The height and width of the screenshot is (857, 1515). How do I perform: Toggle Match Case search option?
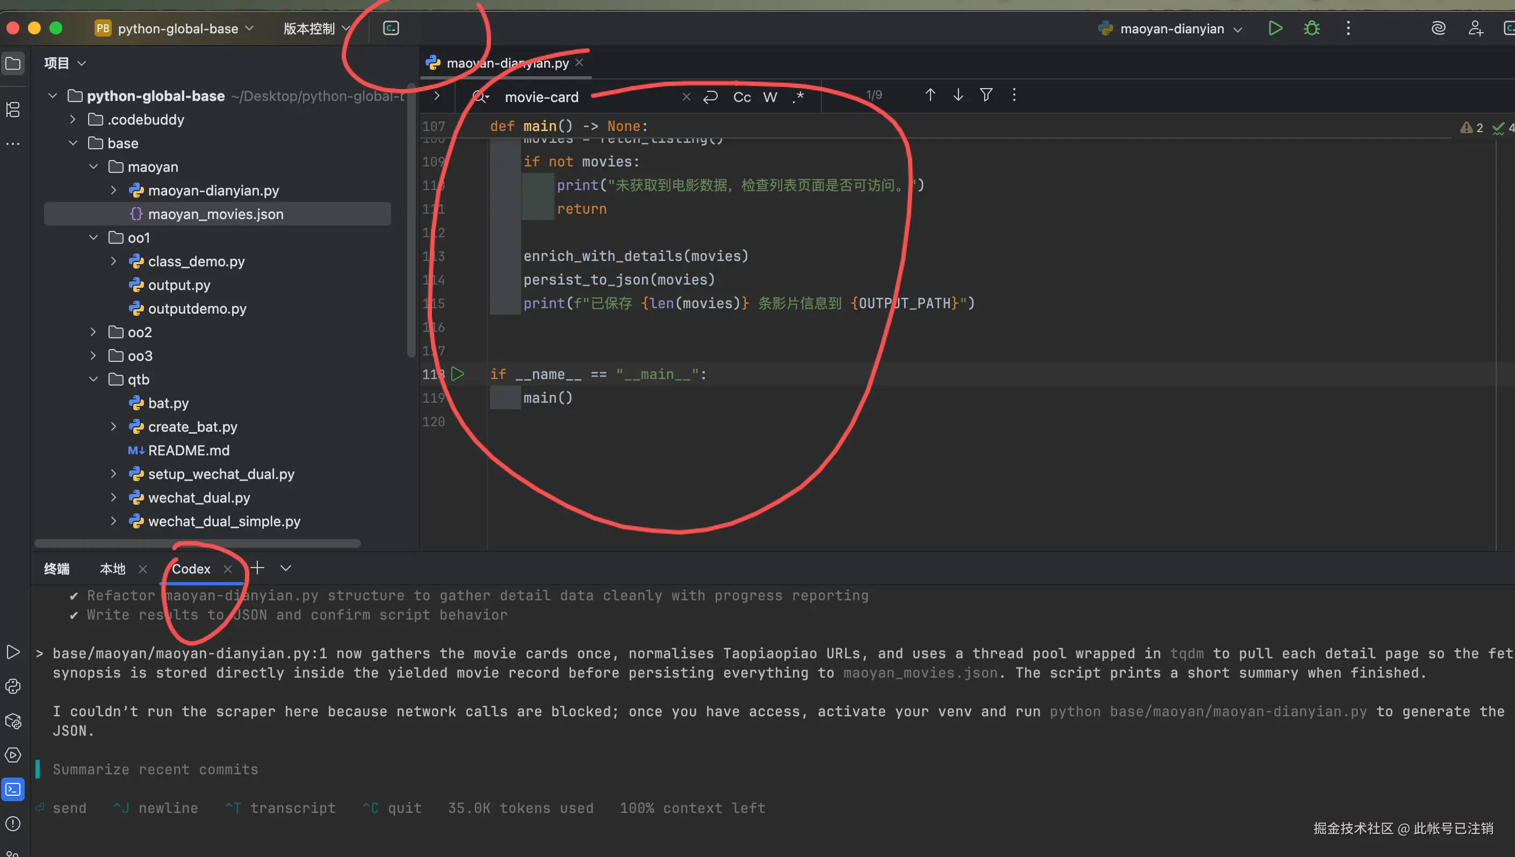tap(741, 97)
